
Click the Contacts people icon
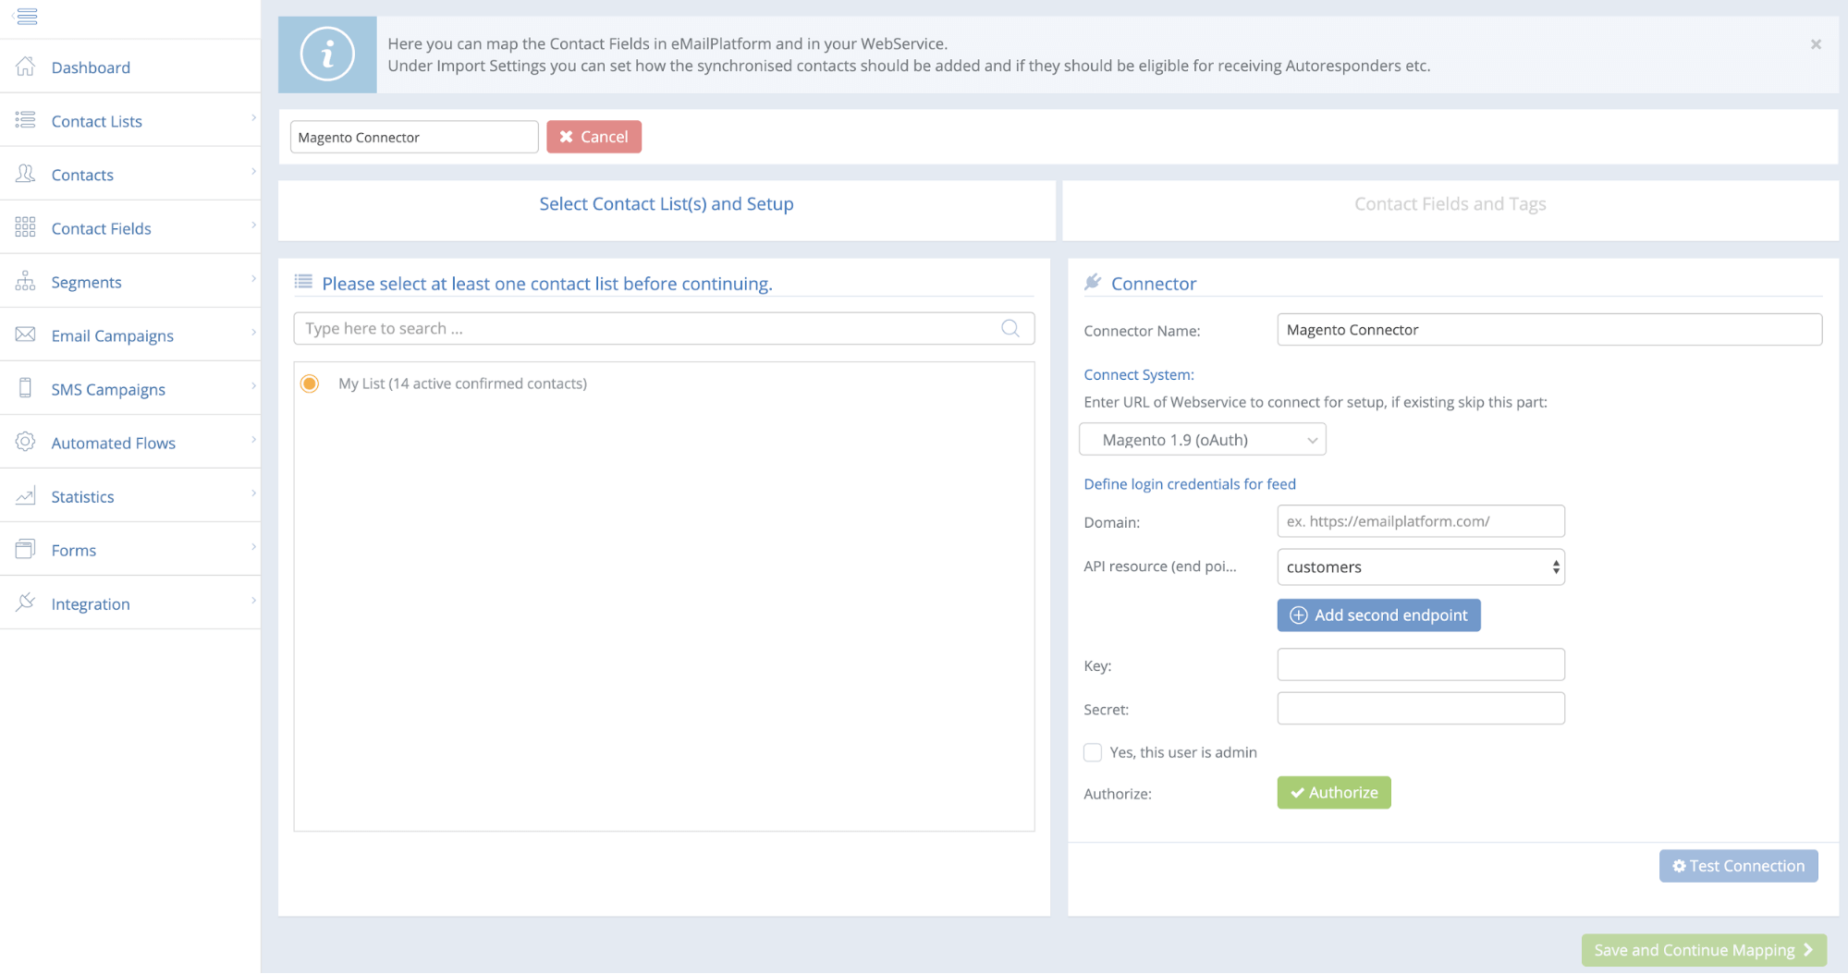(x=26, y=174)
